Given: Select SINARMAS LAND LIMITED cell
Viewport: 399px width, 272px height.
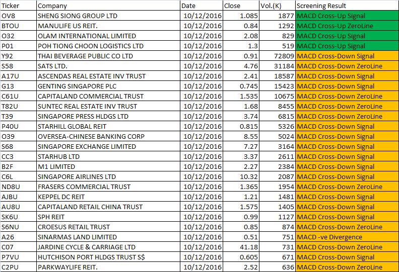Looking at the screenshot, I should (108, 237).
